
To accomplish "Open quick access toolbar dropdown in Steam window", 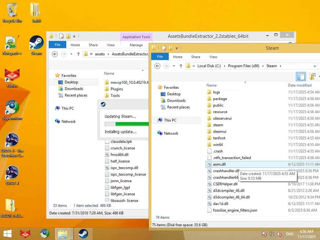I will (177, 48).
